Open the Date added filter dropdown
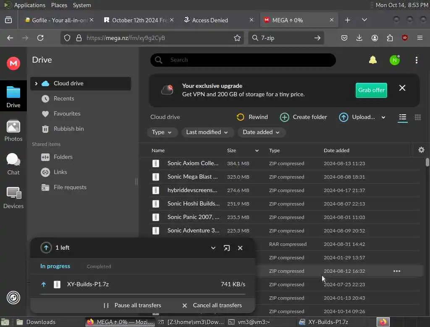The height and width of the screenshot is (327, 430). pos(261,132)
